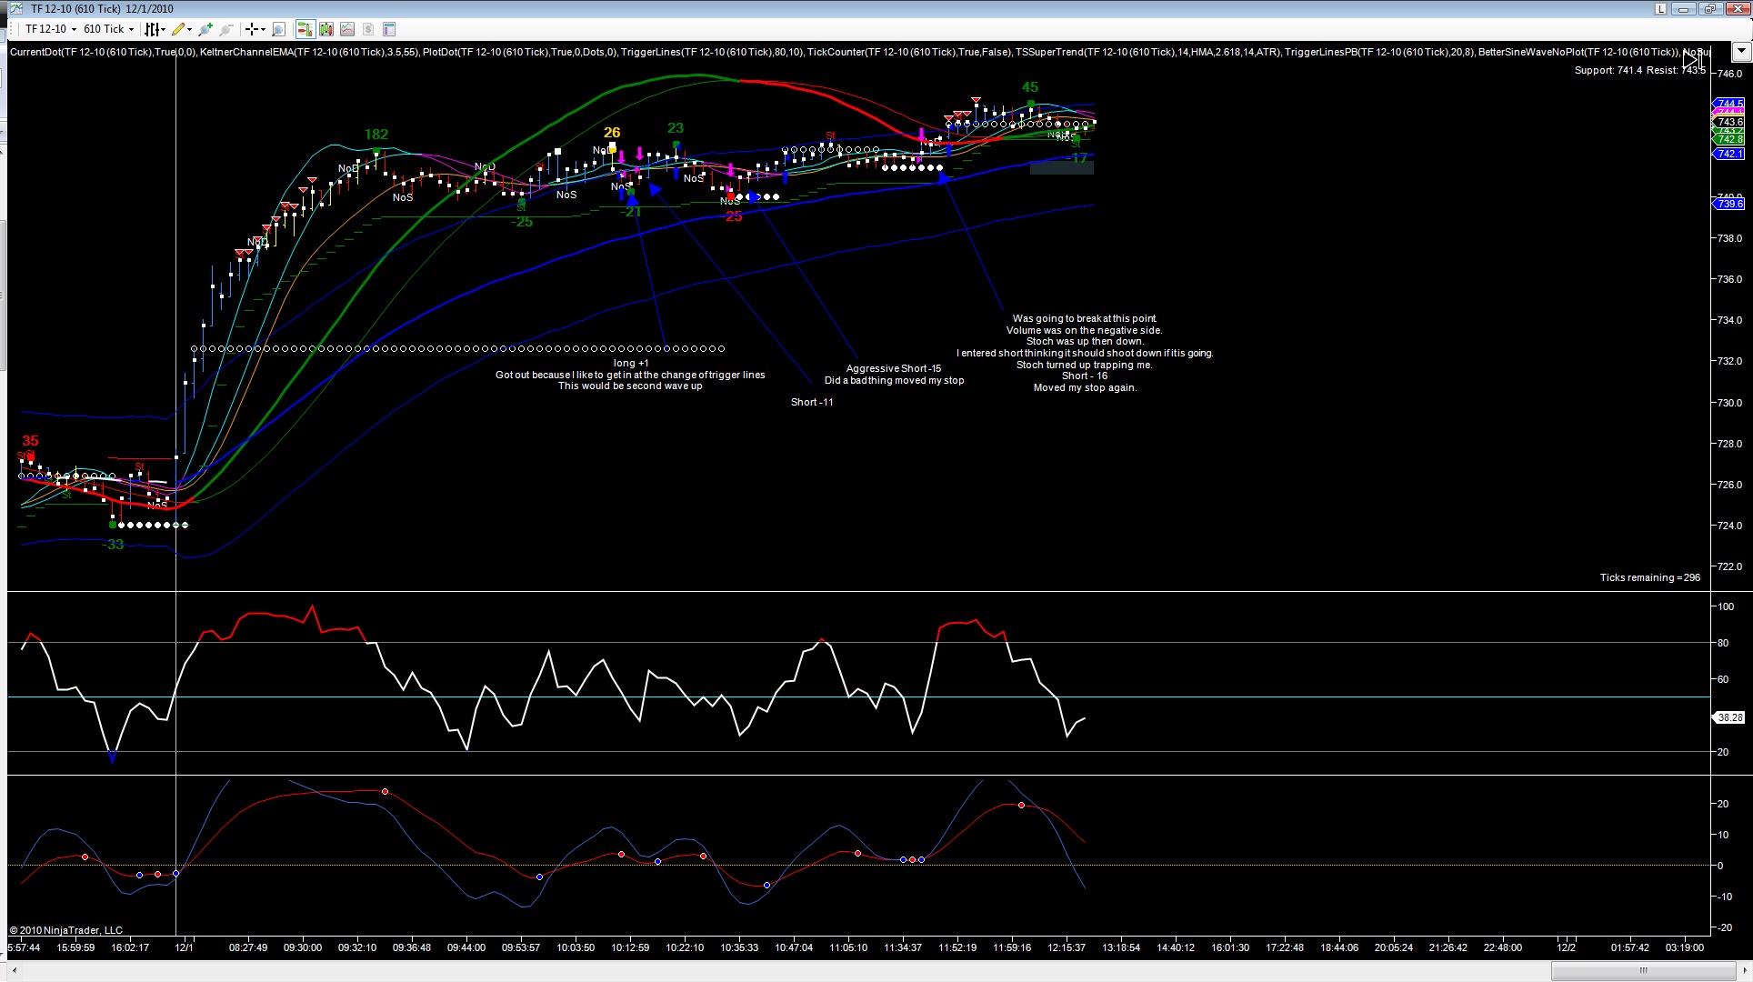Image resolution: width=1753 pixels, height=982 pixels.
Task: Click the zoom in magnifier icon
Action: pyautogui.click(x=206, y=29)
